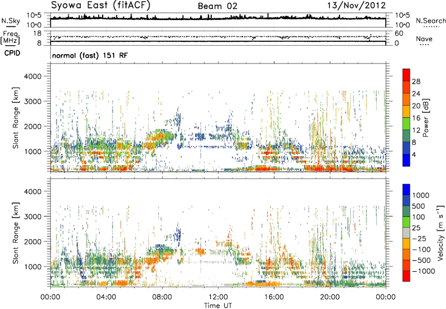Click the 'Time UT' axis label
This screenshot has width=446, height=309.
point(218,306)
